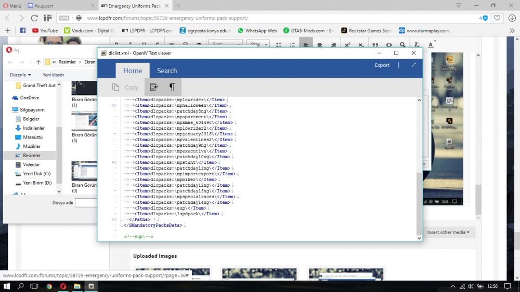Switch to the Search tab
The image size is (520, 292).
coord(167,71)
